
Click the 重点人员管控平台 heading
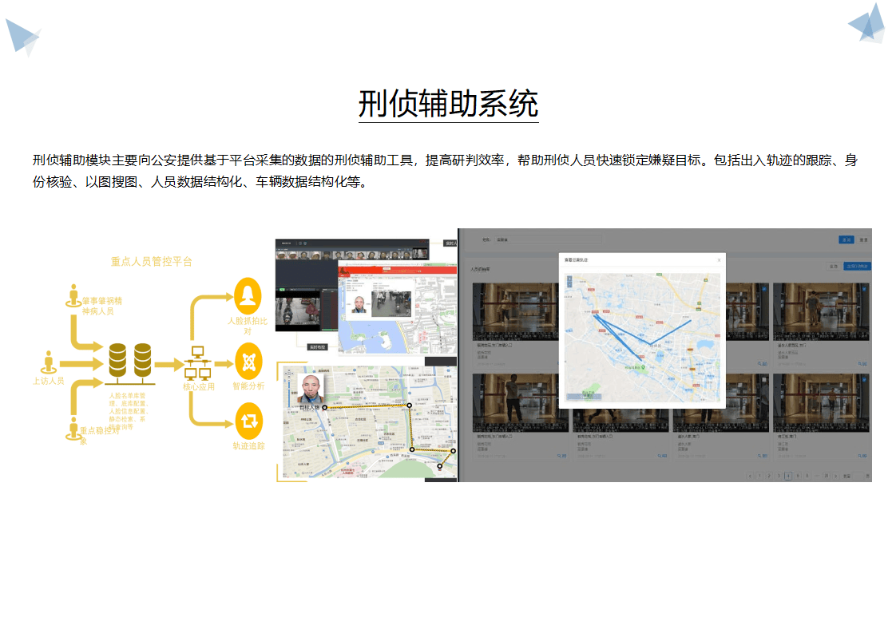[x=152, y=262]
